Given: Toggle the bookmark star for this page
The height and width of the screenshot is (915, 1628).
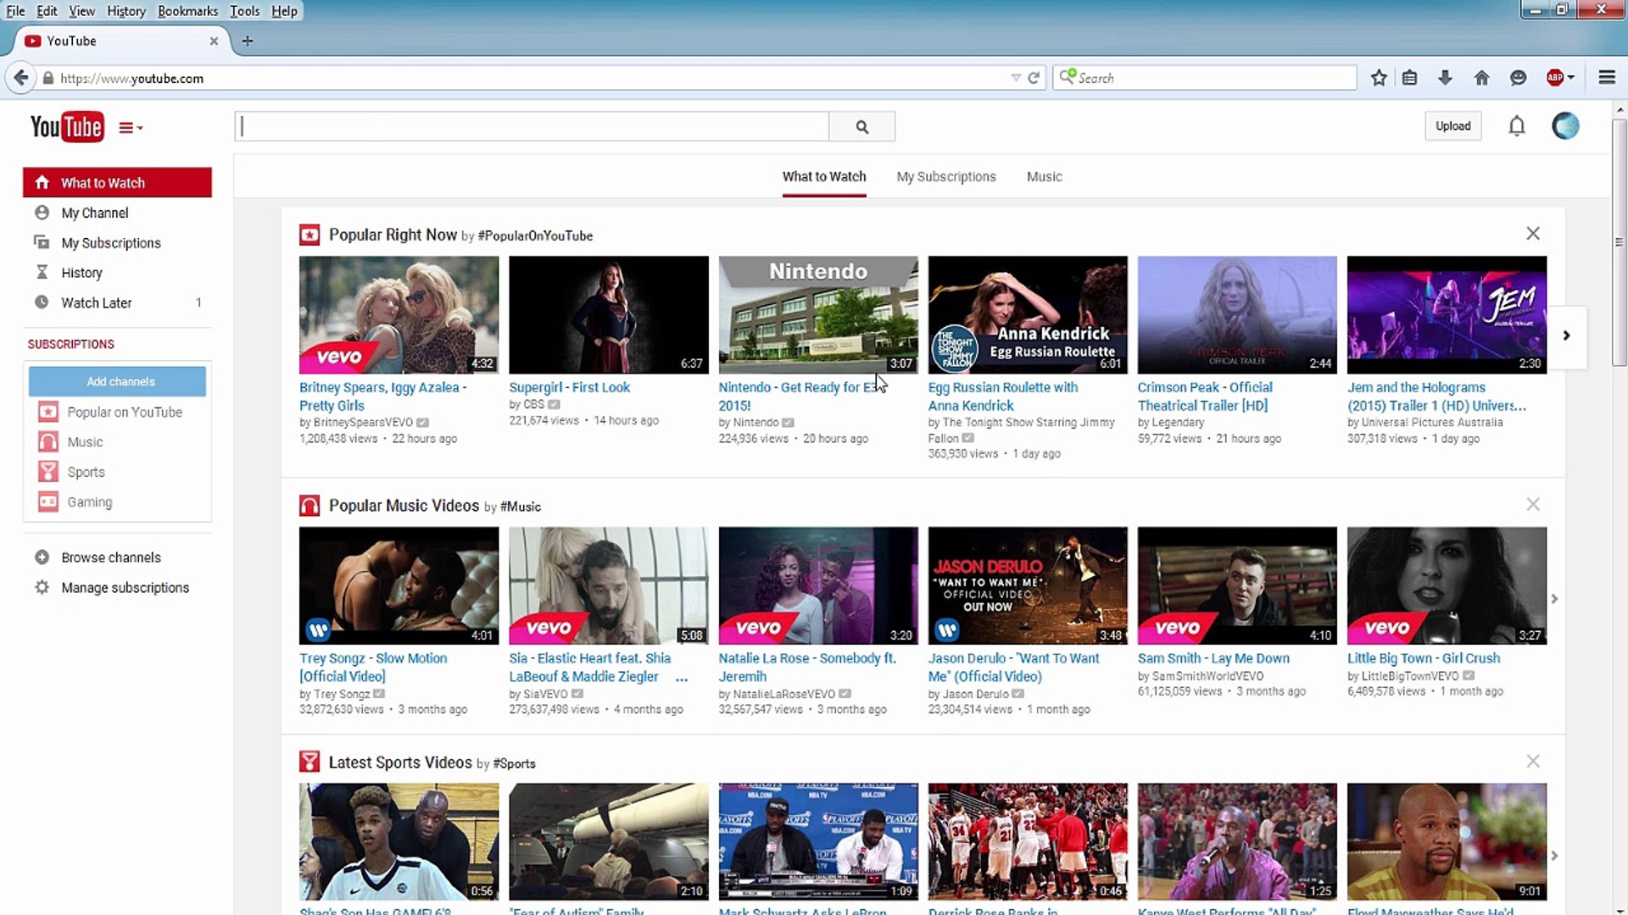Looking at the screenshot, I should [1378, 77].
